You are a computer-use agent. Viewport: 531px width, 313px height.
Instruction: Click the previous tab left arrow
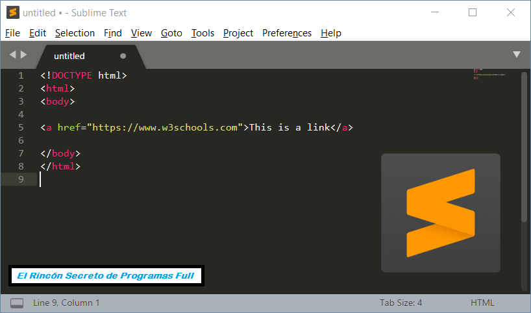[12, 55]
